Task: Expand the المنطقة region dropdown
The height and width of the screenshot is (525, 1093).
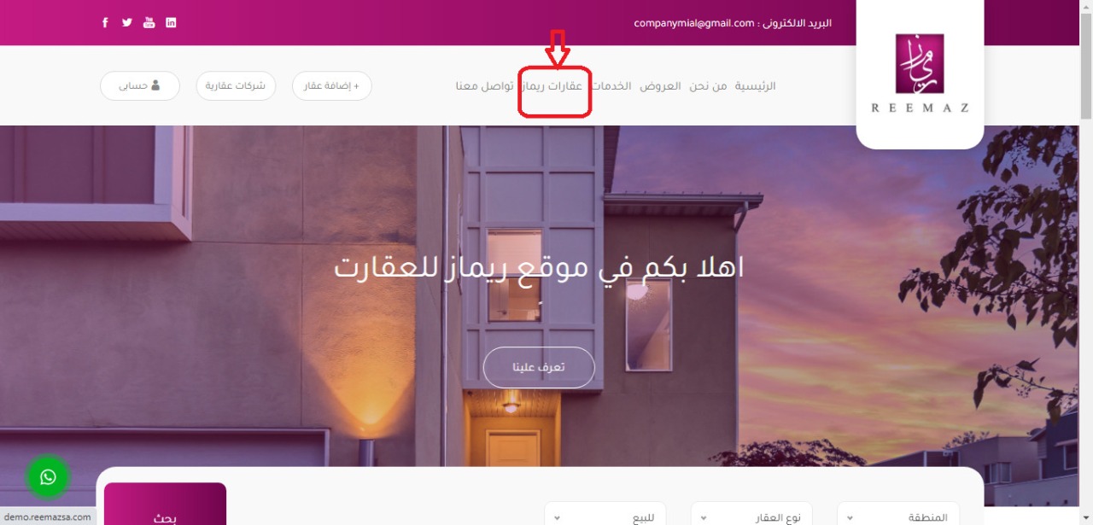Action: tap(897, 516)
